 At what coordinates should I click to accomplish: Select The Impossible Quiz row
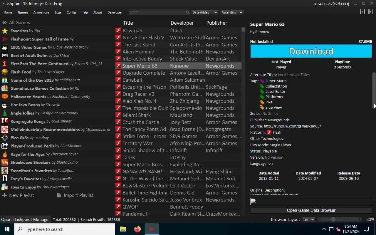178,108
